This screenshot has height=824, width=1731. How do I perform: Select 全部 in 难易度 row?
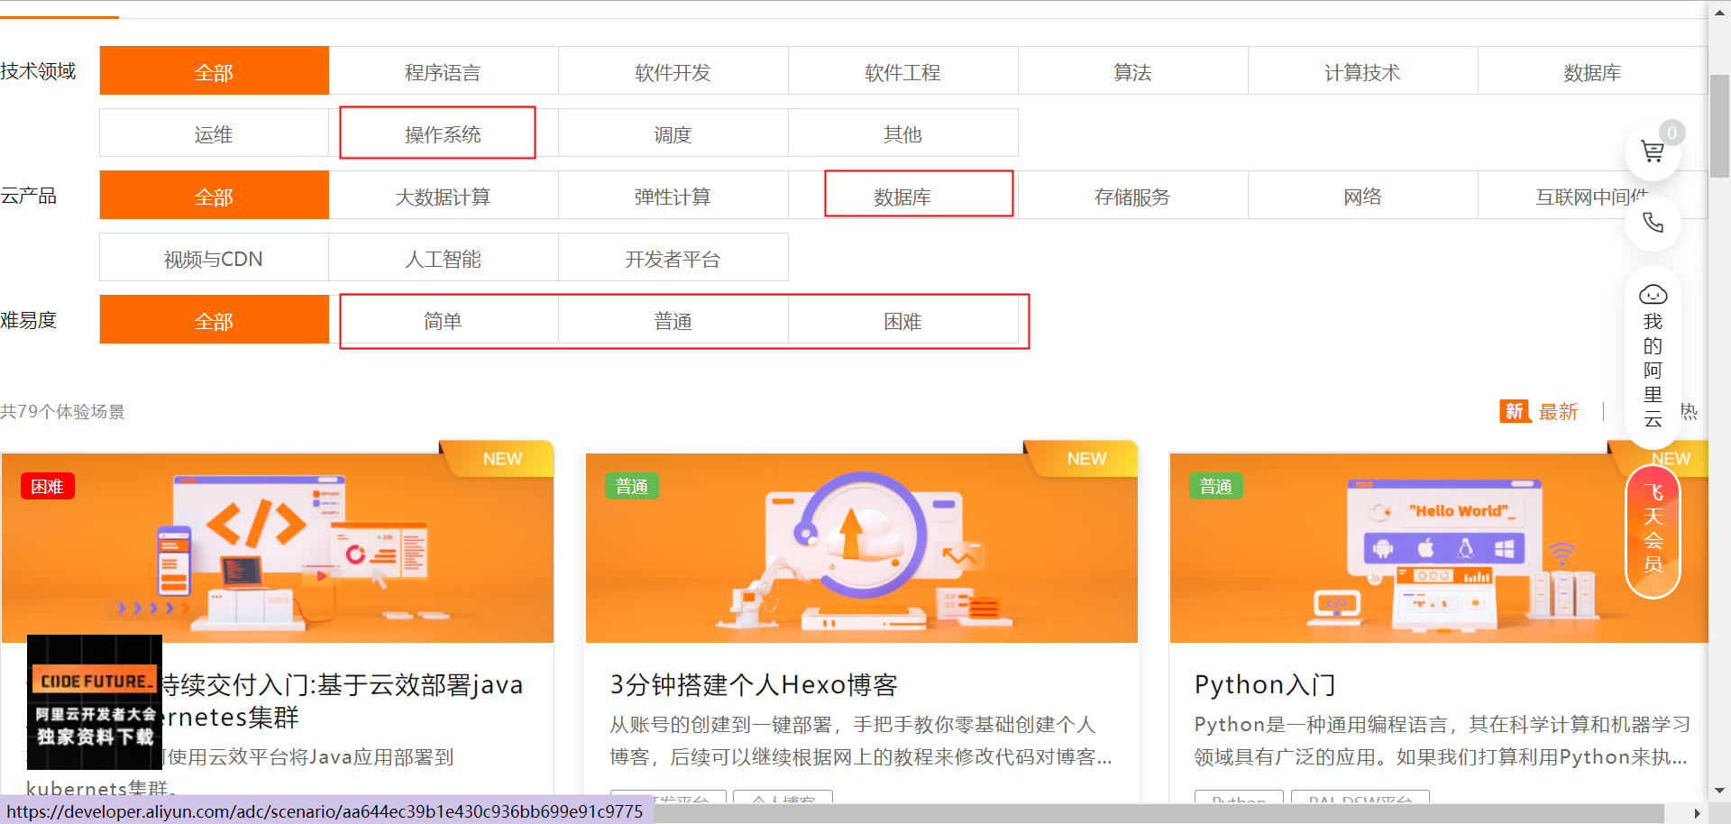coord(215,320)
